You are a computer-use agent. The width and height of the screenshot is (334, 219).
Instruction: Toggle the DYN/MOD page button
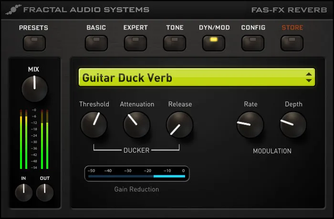pyautogui.click(x=214, y=43)
